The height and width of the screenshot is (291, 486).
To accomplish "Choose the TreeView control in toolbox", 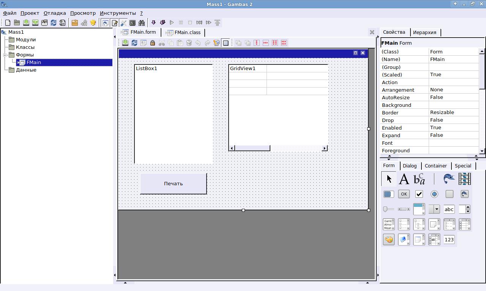I will coord(419,224).
